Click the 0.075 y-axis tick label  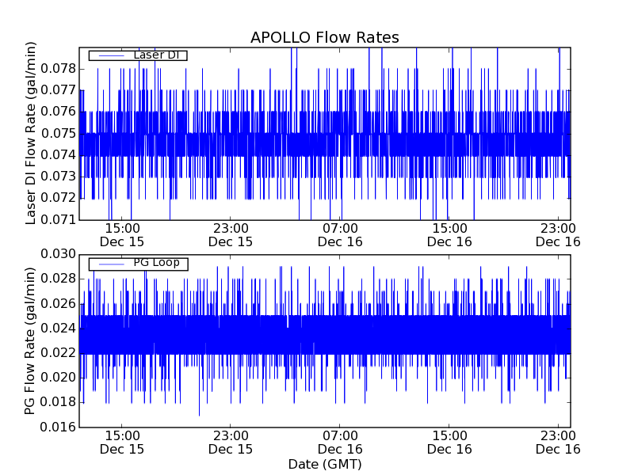[x=58, y=133]
